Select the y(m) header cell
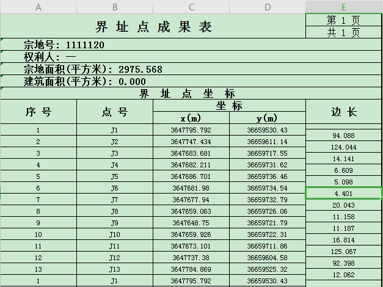This screenshot has width=383, height=287. click(268, 118)
